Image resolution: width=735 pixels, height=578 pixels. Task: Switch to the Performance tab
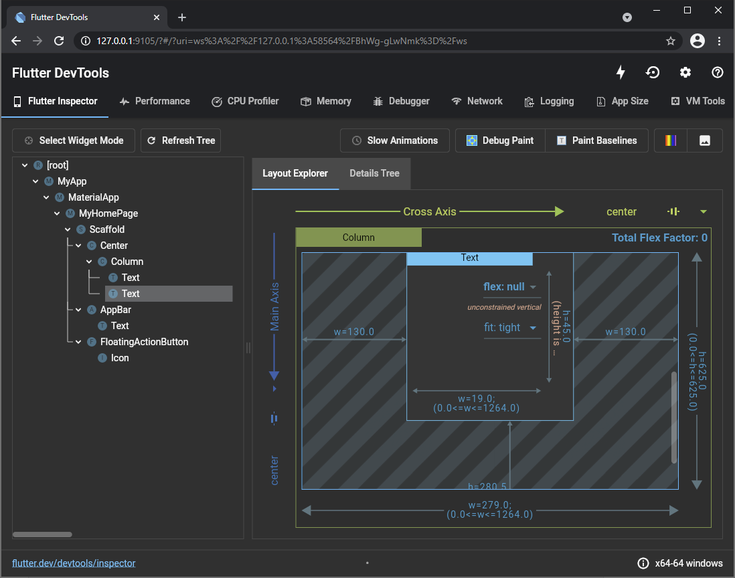[155, 101]
